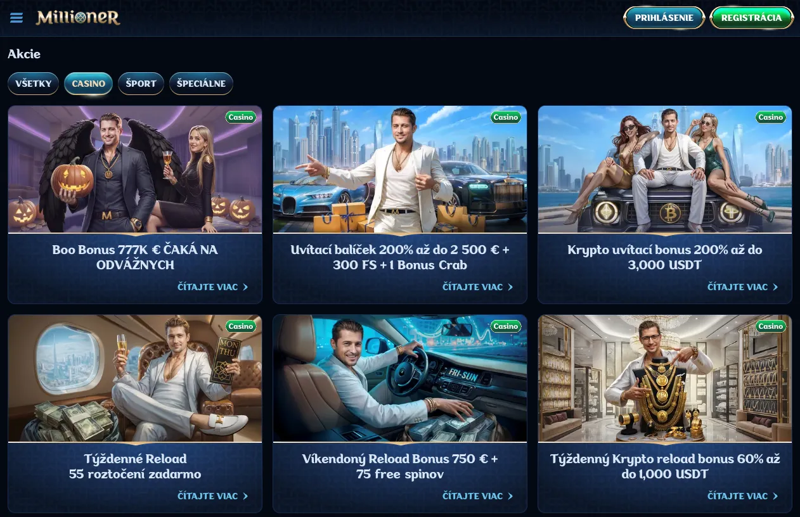Open ČÍTAJTE VIAC on Víkendový Reload Bonus
Screen dimensions: 800x517
click(x=478, y=496)
